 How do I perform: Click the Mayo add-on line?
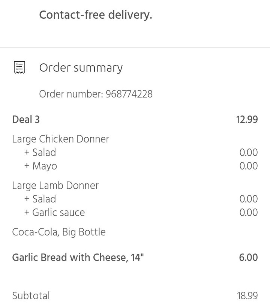point(40,166)
